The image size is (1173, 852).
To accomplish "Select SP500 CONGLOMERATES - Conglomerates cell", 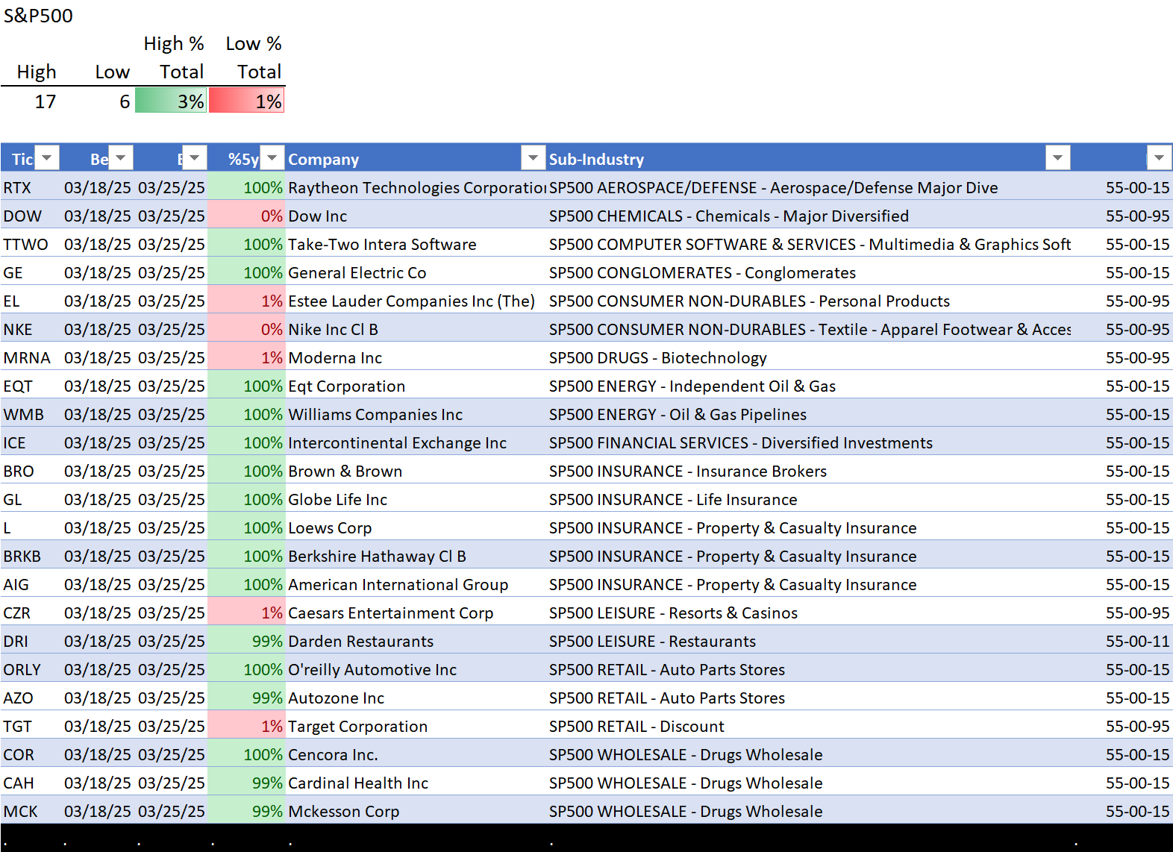I will tap(810, 272).
